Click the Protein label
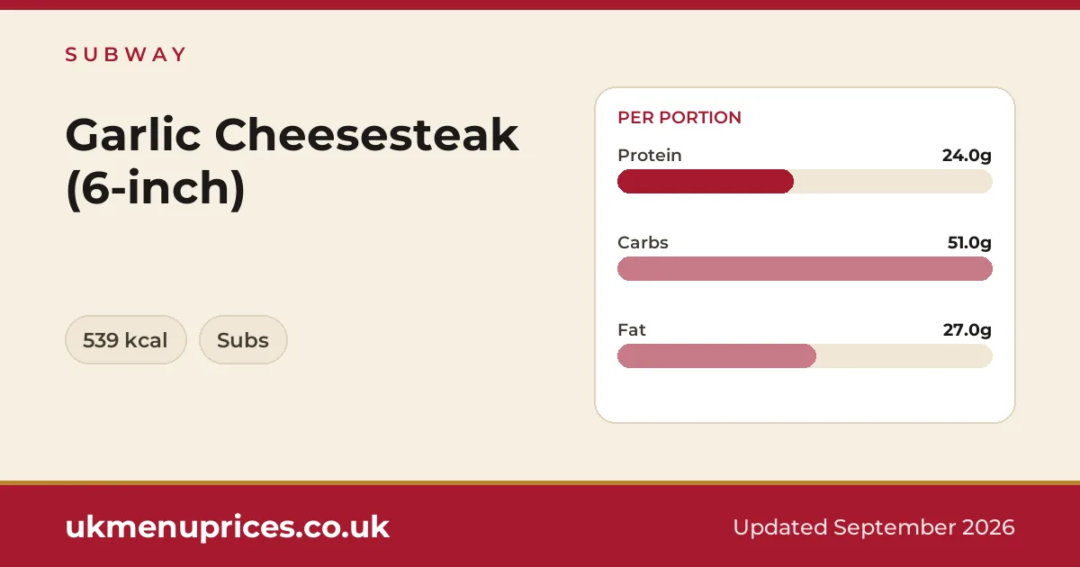This screenshot has height=567, width=1080. (650, 155)
